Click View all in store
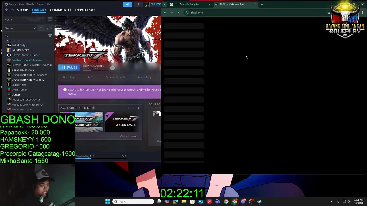Screen dimensions: 367x206 point(129,136)
